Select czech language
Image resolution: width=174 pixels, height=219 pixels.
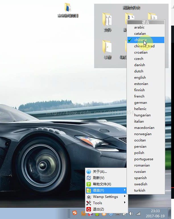coord(146,59)
